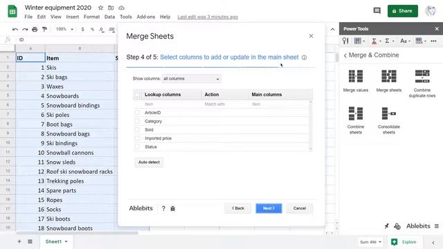Click the Auto detect button
This screenshot has height=249, width=443.
tap(149, 163)
